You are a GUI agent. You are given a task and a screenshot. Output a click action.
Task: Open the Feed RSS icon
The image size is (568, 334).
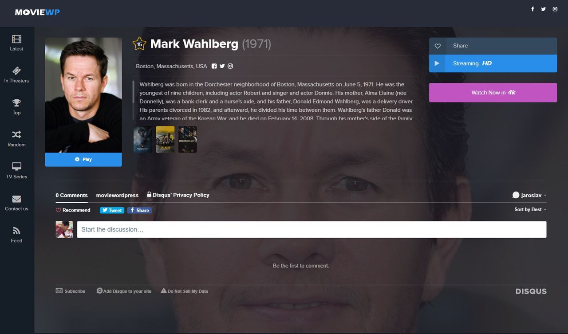tap(16, 231)
